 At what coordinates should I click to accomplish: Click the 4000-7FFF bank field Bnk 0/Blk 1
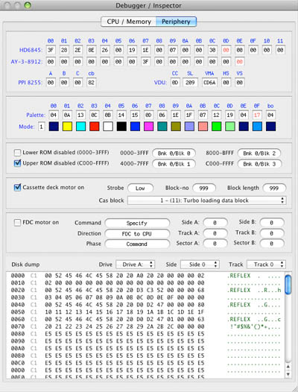point(174,164)
